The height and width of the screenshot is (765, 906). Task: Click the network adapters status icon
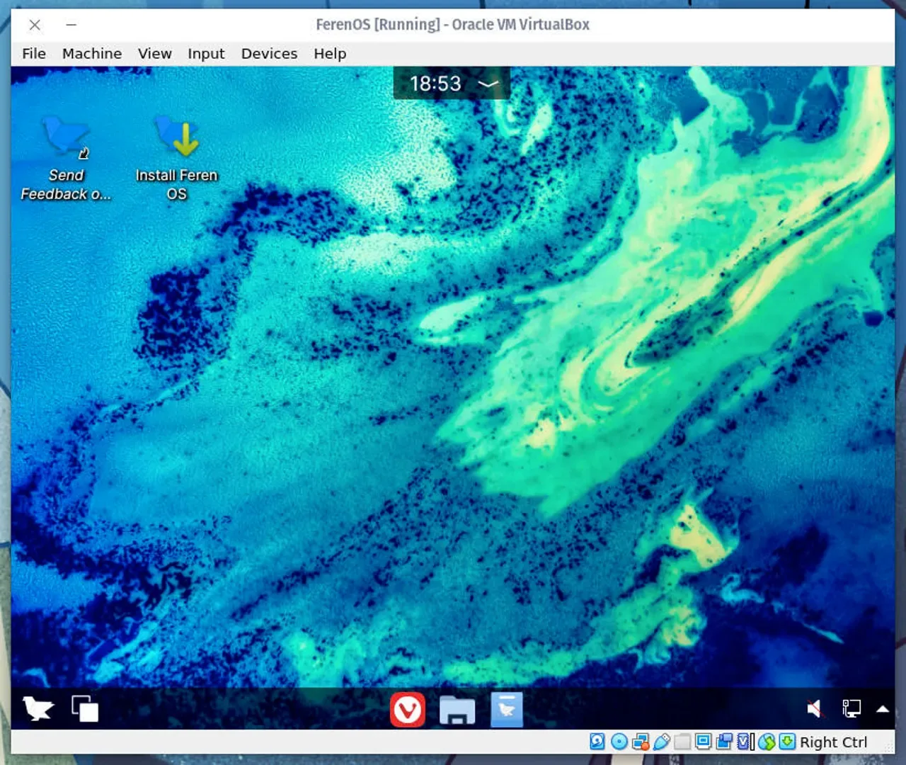pos(641,742)
